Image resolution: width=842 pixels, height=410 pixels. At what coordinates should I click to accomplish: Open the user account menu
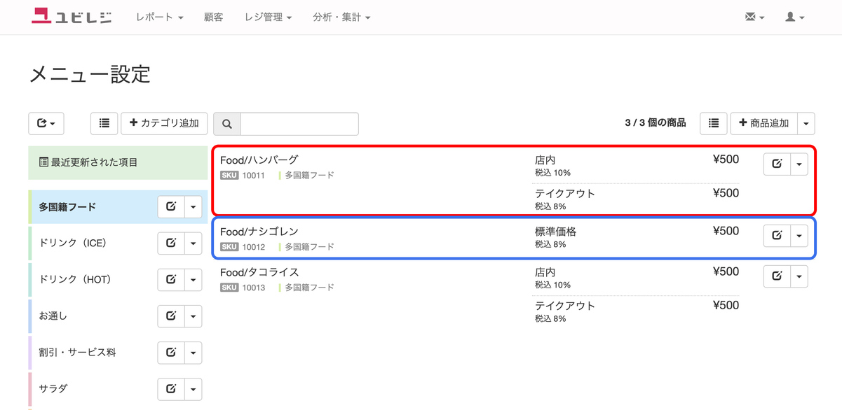pos(794,17)
